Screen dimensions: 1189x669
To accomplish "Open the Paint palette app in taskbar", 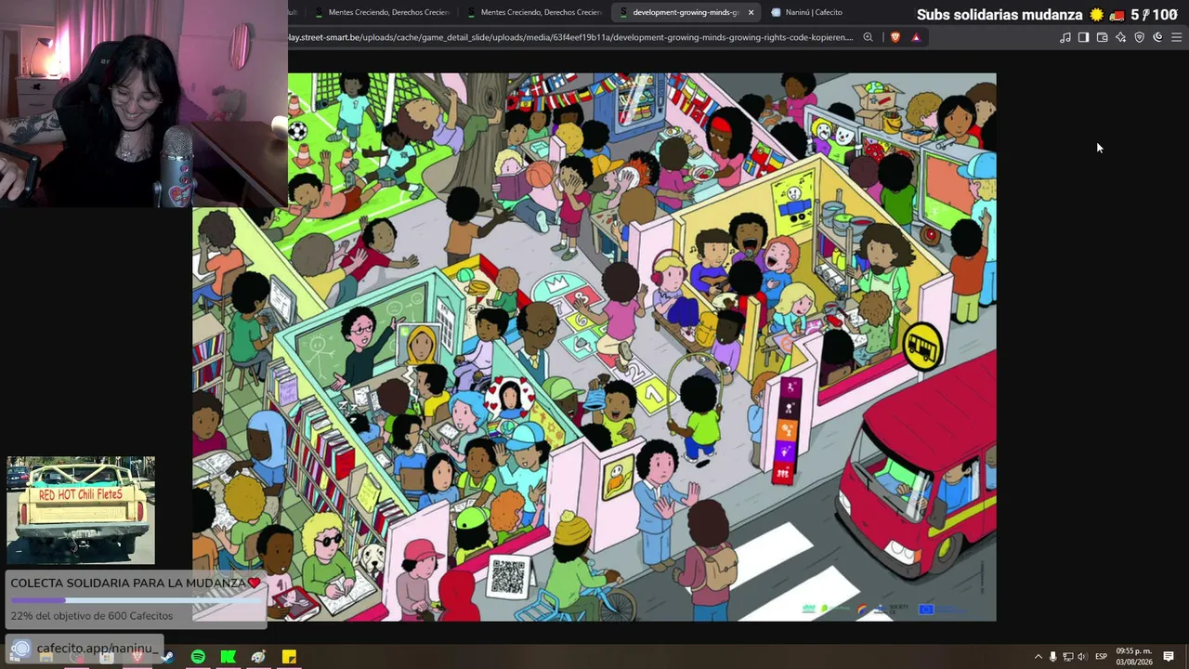I will [x=258, y=657].
